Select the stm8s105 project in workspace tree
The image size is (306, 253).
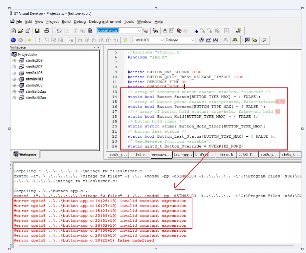(x=34, y=73)
